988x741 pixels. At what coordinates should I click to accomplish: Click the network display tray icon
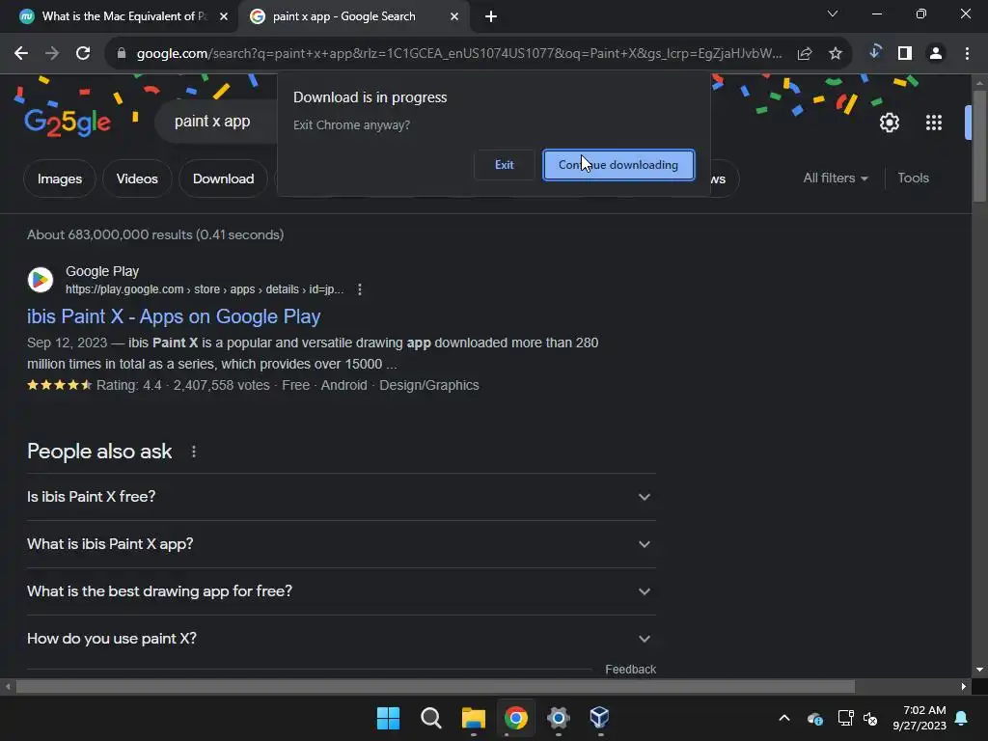pos(845,718)
